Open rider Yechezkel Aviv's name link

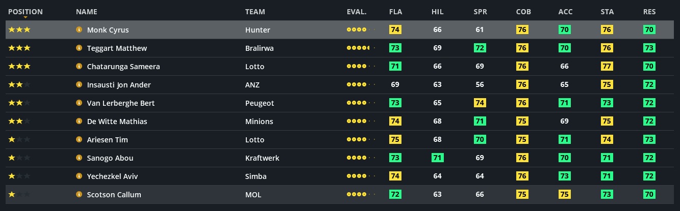[112, 176]
